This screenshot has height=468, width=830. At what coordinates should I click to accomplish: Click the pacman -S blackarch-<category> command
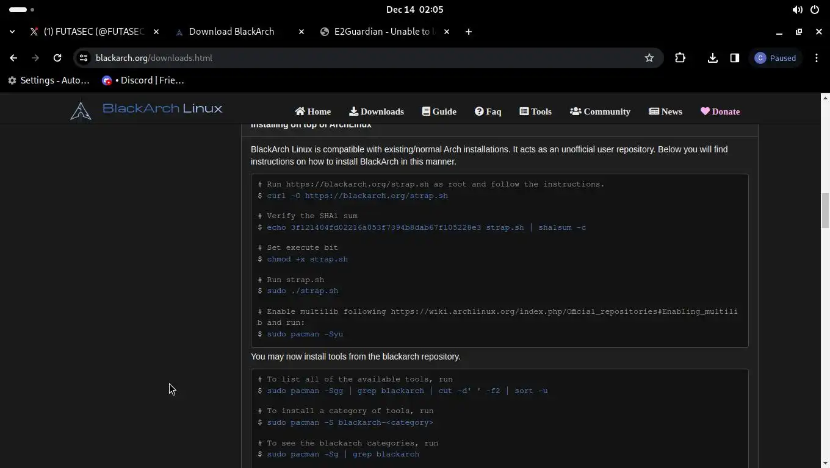tap(350, 422)
